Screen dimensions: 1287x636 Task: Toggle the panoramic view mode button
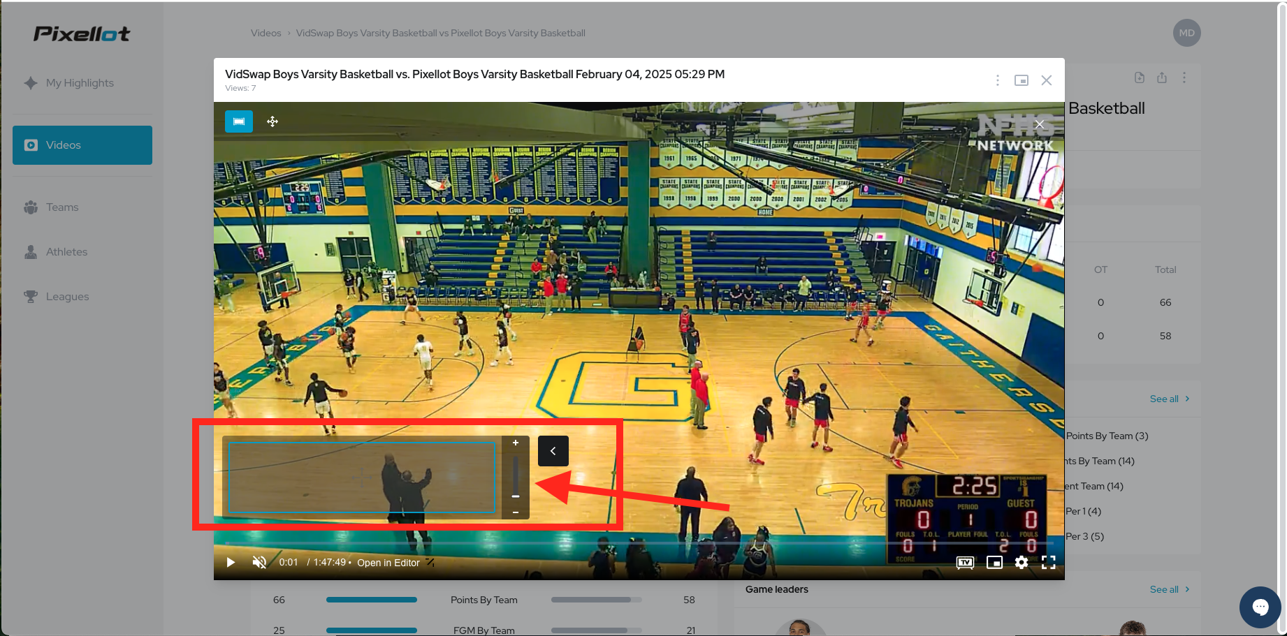[x=239, y=121]
